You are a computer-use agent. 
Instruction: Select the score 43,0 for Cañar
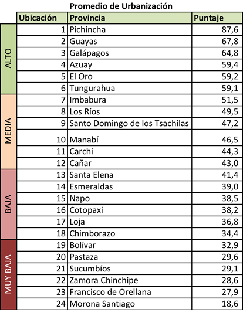point(217,163)
